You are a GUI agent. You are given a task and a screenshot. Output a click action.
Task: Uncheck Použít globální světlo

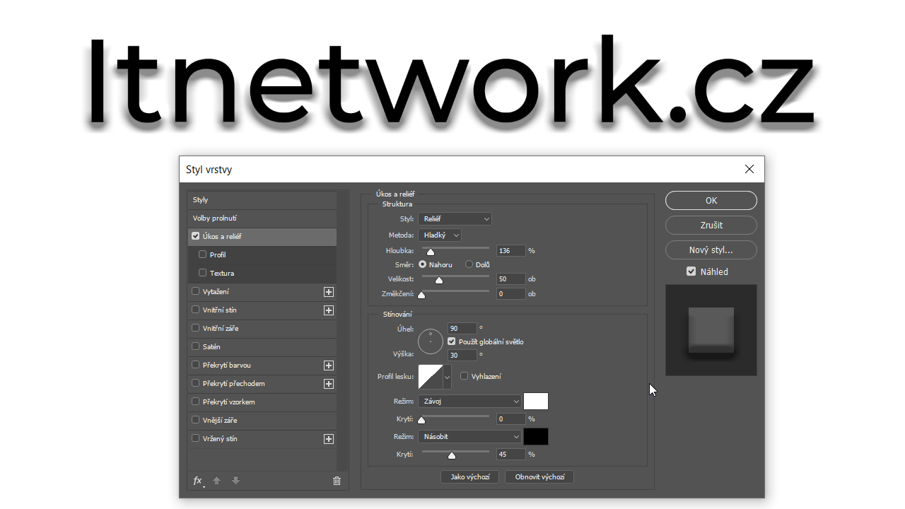(452, 341)
